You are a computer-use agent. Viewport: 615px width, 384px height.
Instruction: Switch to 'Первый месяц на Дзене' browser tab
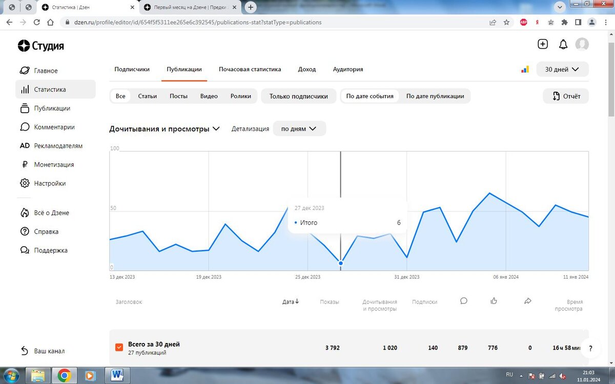tap(190, 7)
